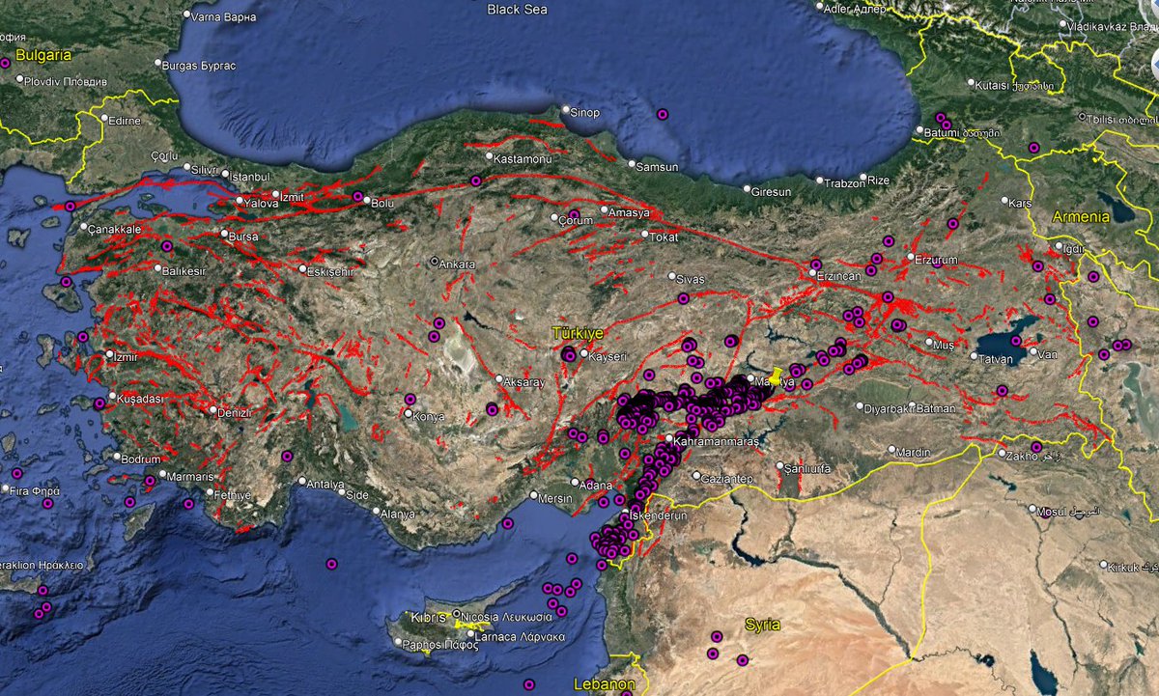Select purple marker beside Zakho
Screen dimensions: 1159x696
click(1035, 447)
